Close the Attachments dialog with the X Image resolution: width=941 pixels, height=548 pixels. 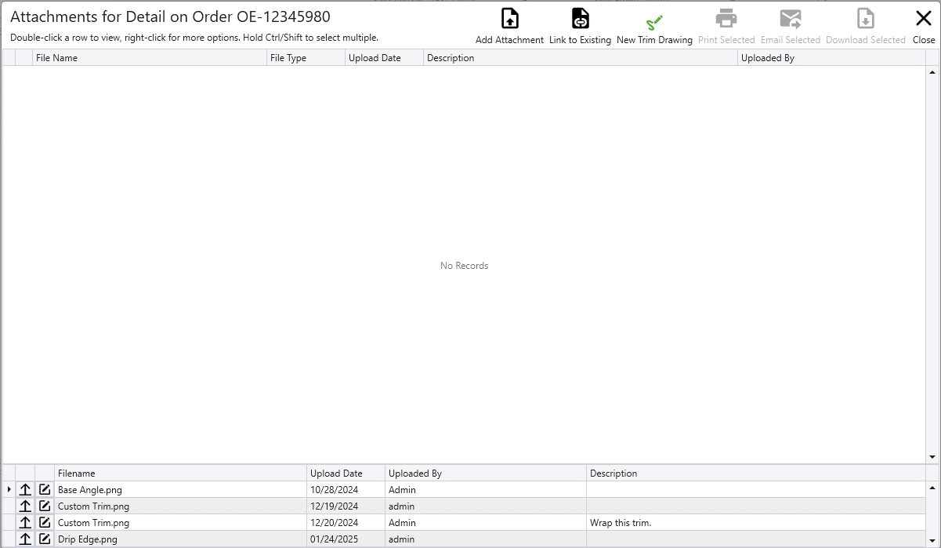coord(924,18)
